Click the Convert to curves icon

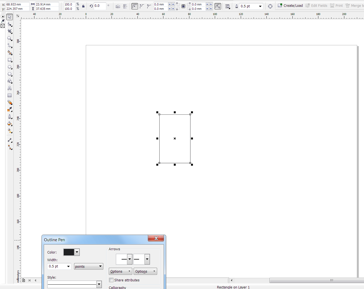tap(270, 6)
